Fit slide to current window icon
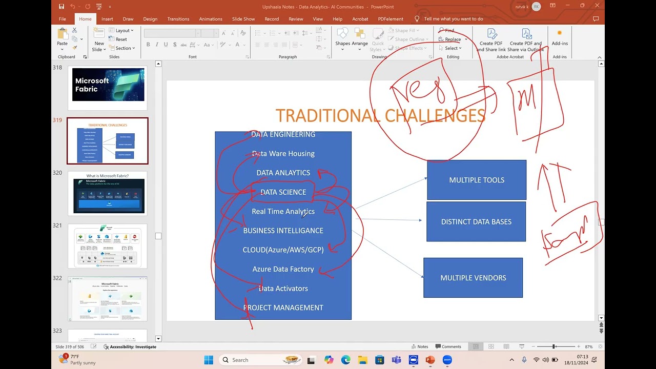This screenshot has width=656, height=369. 599,346
